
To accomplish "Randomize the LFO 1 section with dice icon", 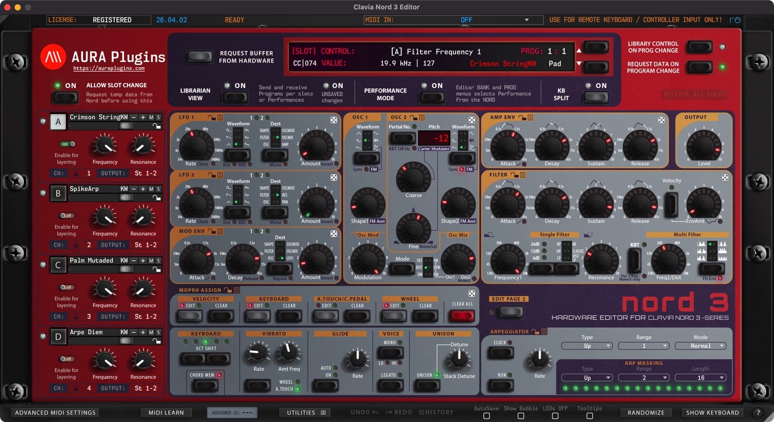I will (334, 120).
